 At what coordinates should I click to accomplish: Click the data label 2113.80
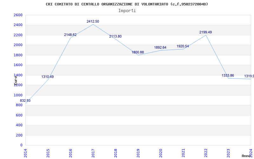pos(115,36)
